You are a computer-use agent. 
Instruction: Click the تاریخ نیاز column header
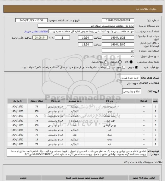(x=17, y=101)
